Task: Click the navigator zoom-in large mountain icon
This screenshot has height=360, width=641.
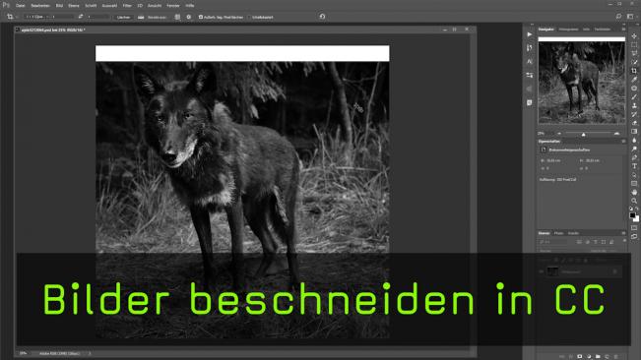Action: pos(616,134)
